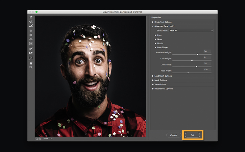Select the Forward Warp tool

tap(31, 17)
